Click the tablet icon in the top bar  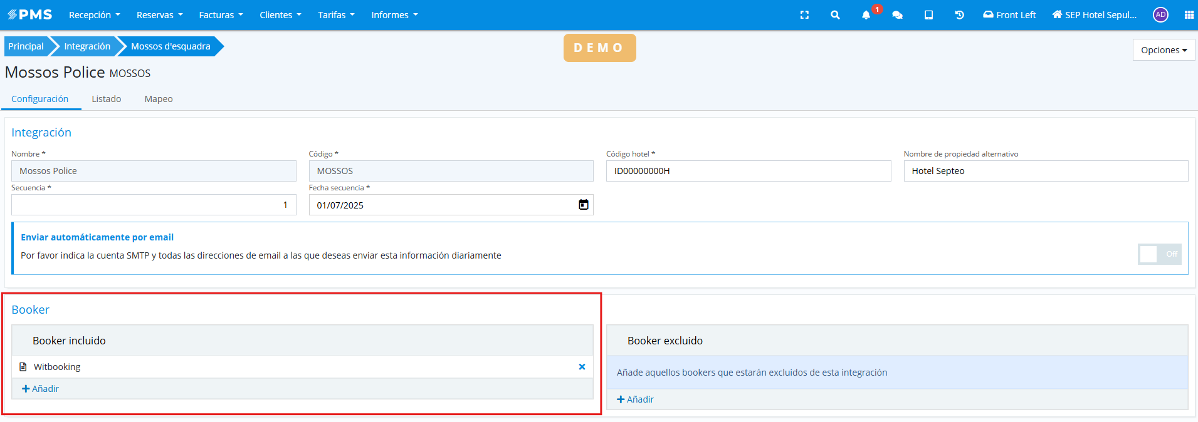[928, 15]
